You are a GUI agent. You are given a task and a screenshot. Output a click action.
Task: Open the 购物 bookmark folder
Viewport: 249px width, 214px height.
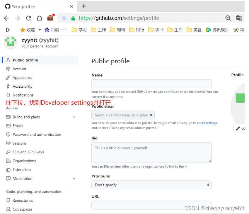[117, 30]
